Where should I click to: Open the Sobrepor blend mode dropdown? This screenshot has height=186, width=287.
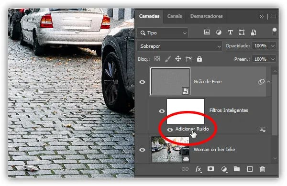(180, 46)
